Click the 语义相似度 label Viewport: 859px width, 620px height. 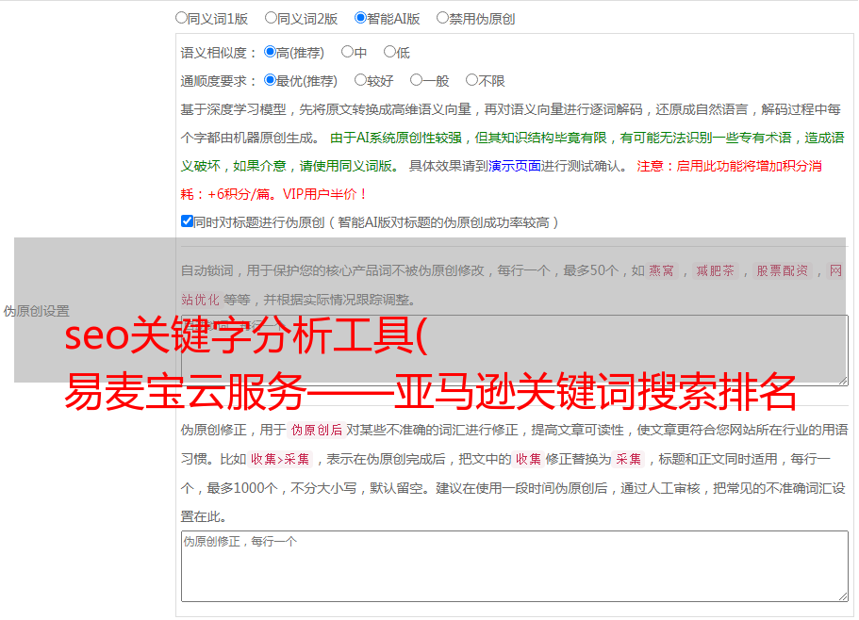click(x=219, y=53)
